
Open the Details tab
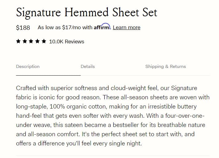pos(88,66)
